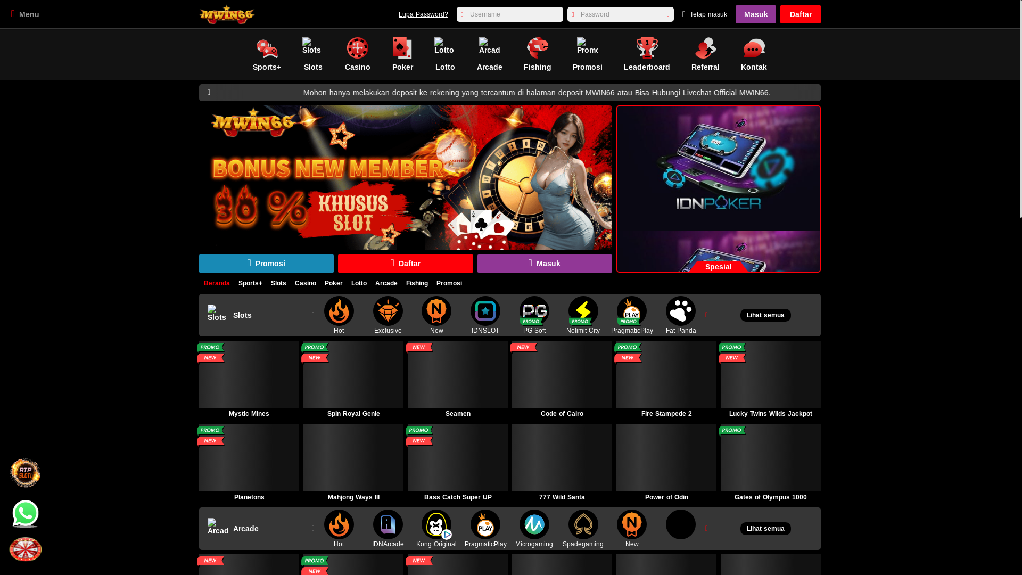
Task: Slide Arcade providers to the right
Action: 707,529
